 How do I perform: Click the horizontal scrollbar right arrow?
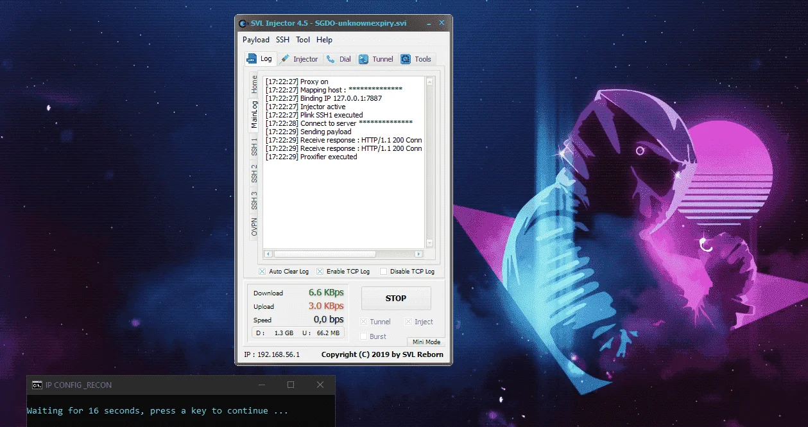tap(420, 254)
